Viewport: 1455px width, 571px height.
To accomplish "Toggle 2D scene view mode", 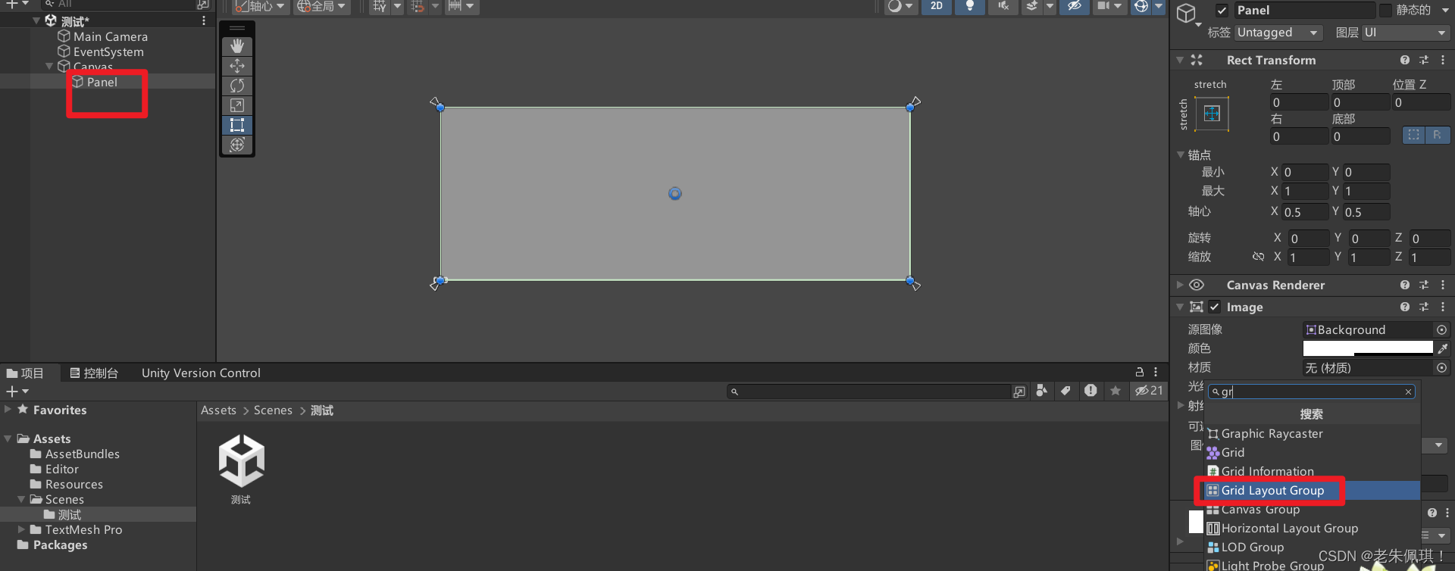I will 937,6.
